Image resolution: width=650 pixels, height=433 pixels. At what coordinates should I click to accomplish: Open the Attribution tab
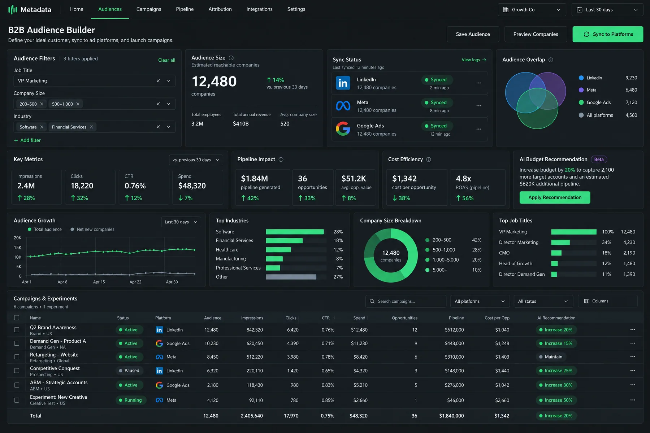click(x=220, y=9)
